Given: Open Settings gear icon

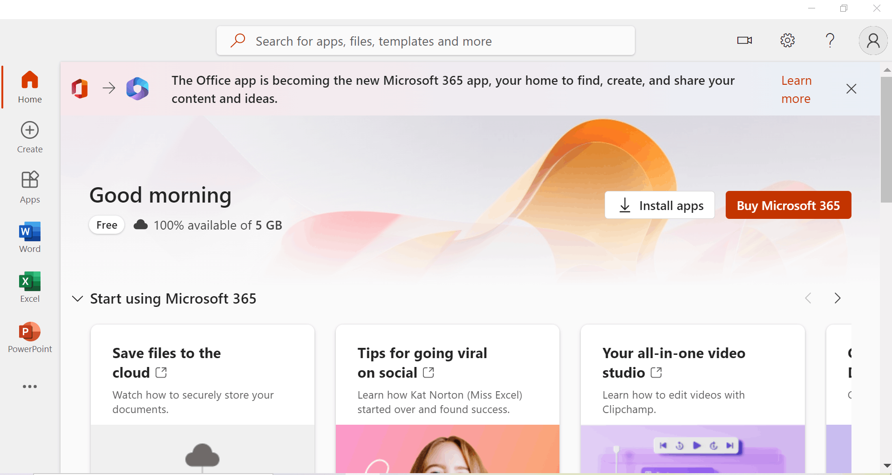Looking at the screenshot, I should pos(787,41).
